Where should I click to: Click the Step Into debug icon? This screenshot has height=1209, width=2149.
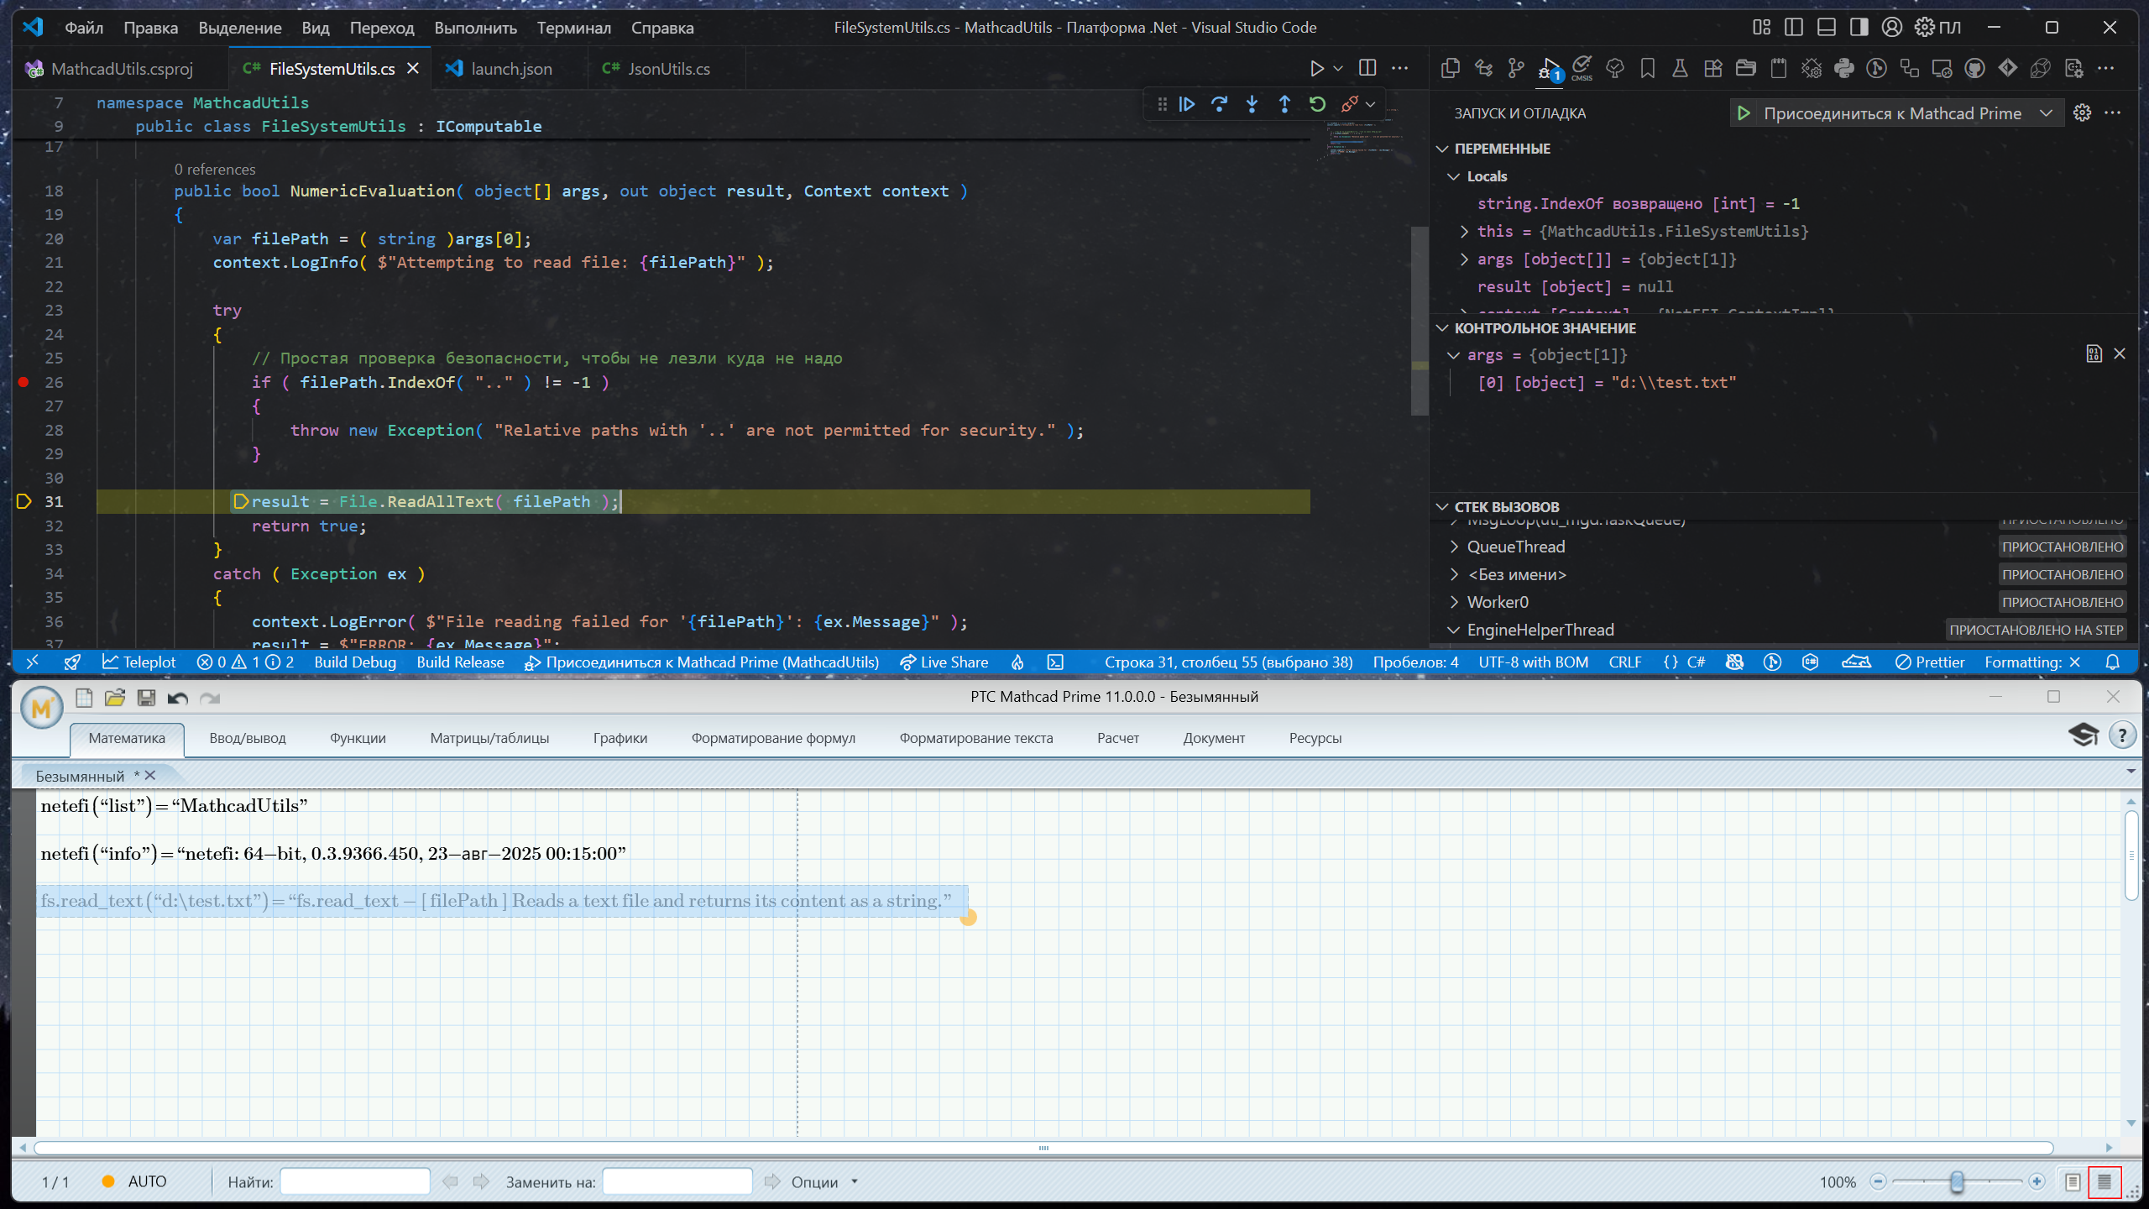point(1252,104)
